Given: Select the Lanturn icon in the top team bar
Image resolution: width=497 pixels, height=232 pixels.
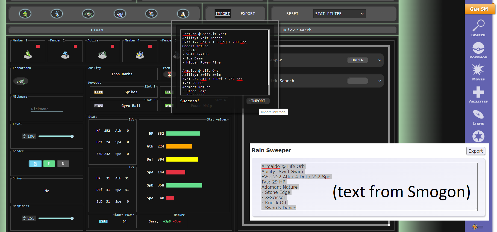Looking at the screenshot, I should point(120,14).
